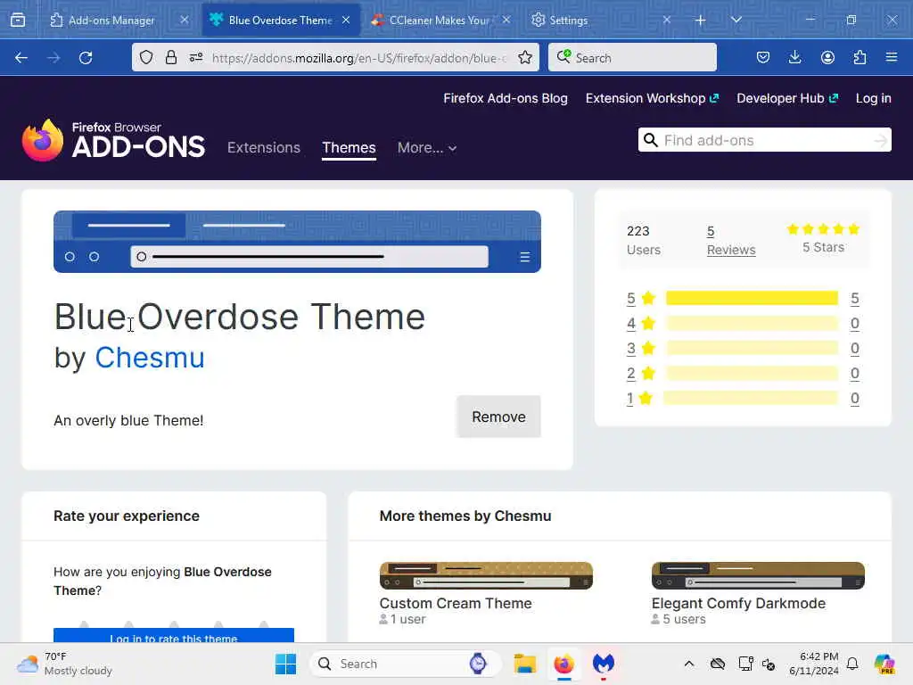Viewport: 913px width, 685px height.
Task: Open the Extensions puzzle icon
Action: coord(860,58)
